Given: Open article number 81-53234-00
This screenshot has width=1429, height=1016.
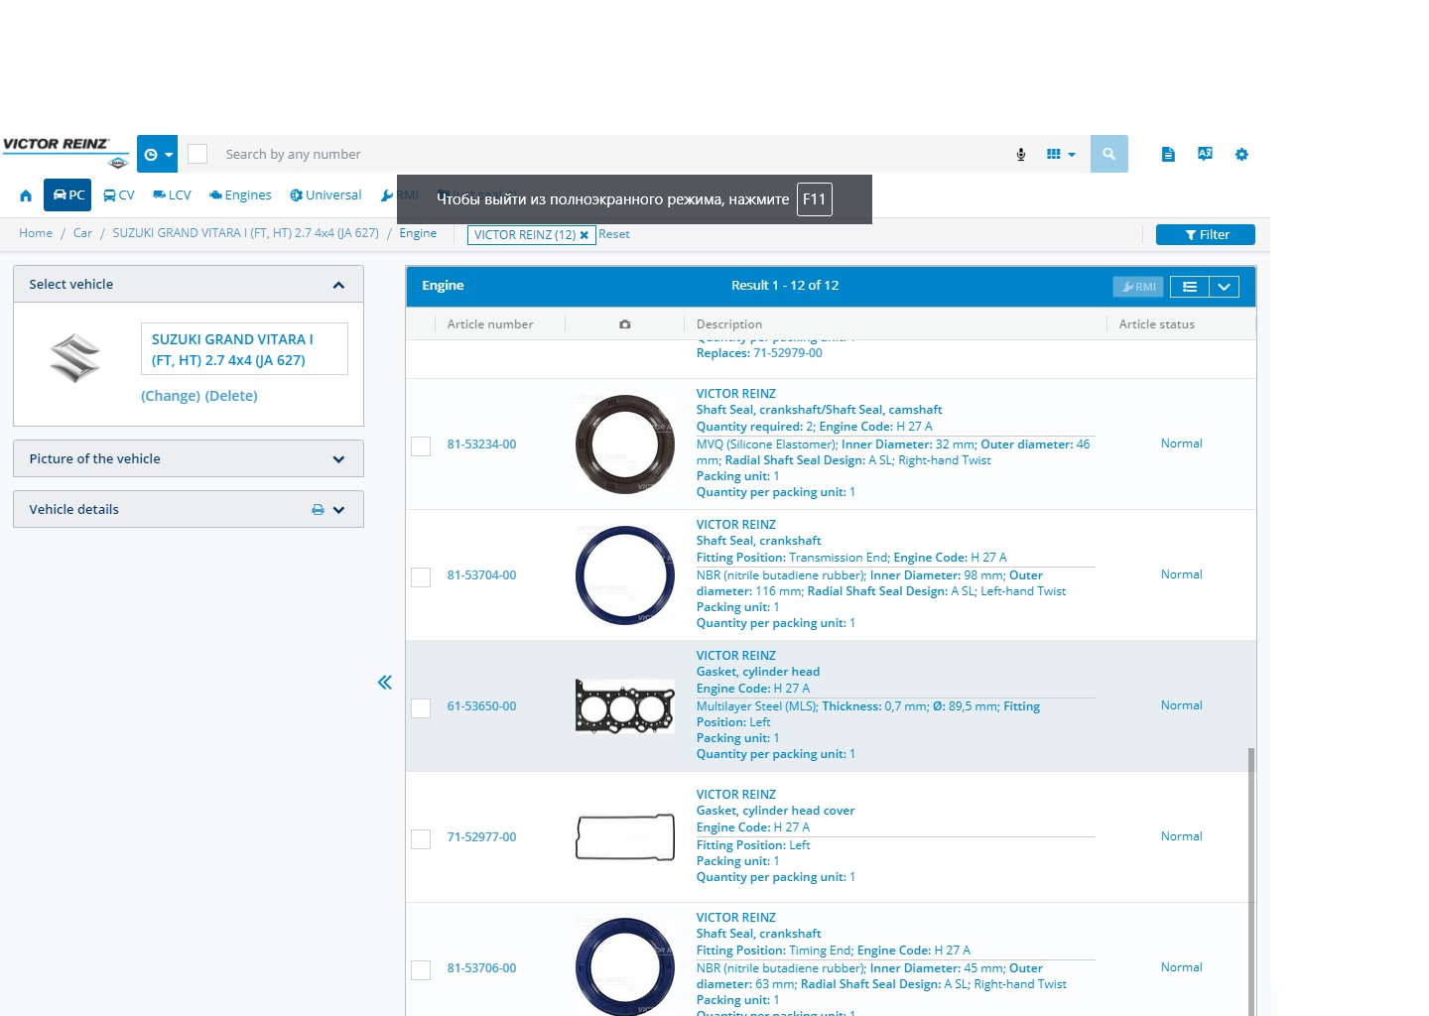Looking at the screenshot, I should pos(481,444).
